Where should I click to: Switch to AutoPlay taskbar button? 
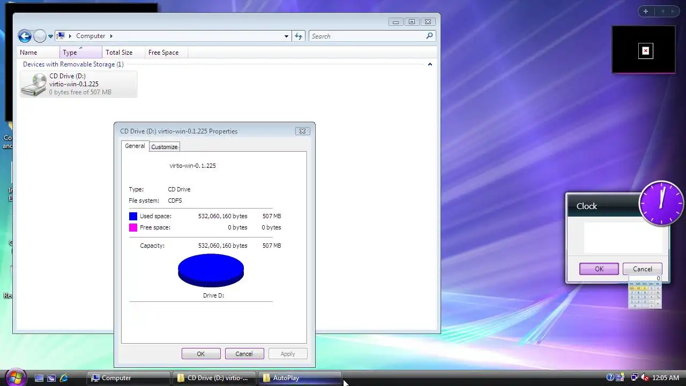pos(300,378)
